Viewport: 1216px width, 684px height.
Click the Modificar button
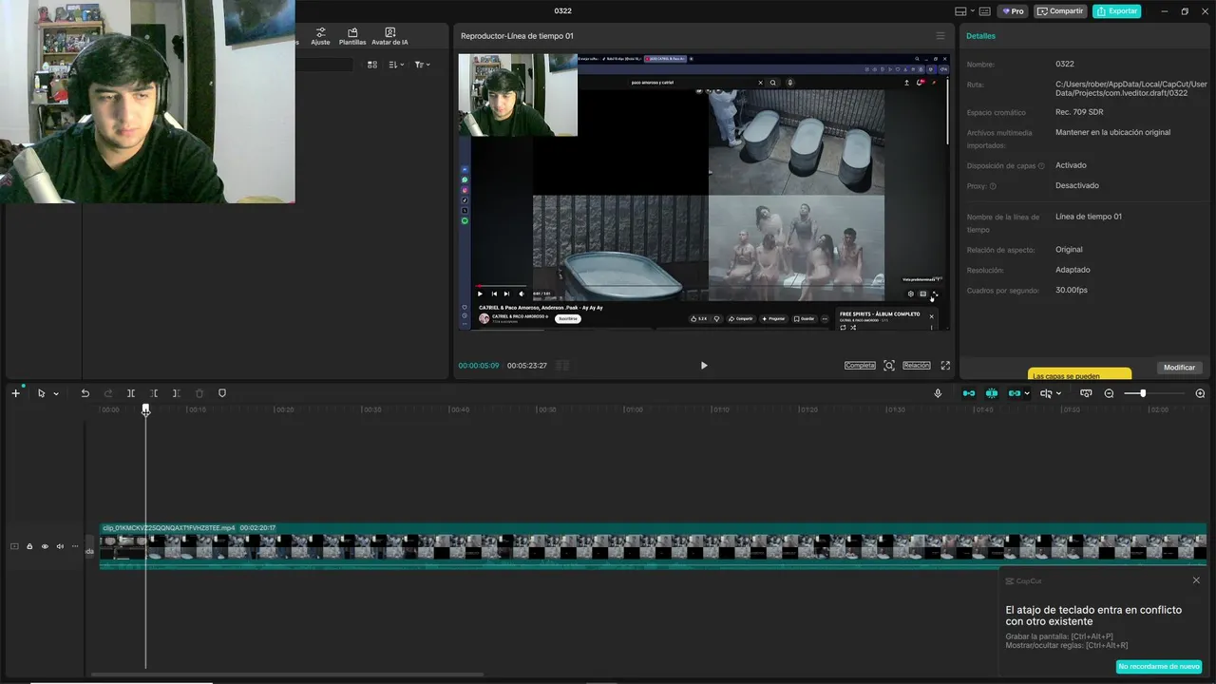click(1179, 368)
